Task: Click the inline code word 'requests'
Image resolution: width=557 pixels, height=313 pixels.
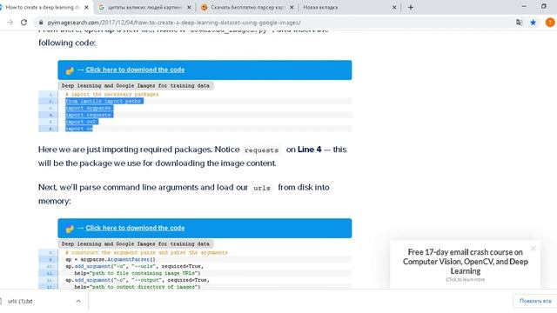Action: pos(262,150)
